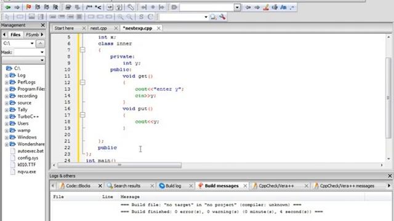Open the top toolbar combo box dropdown arrow
This screenshot has height=221, width=394.
(237, 7)
